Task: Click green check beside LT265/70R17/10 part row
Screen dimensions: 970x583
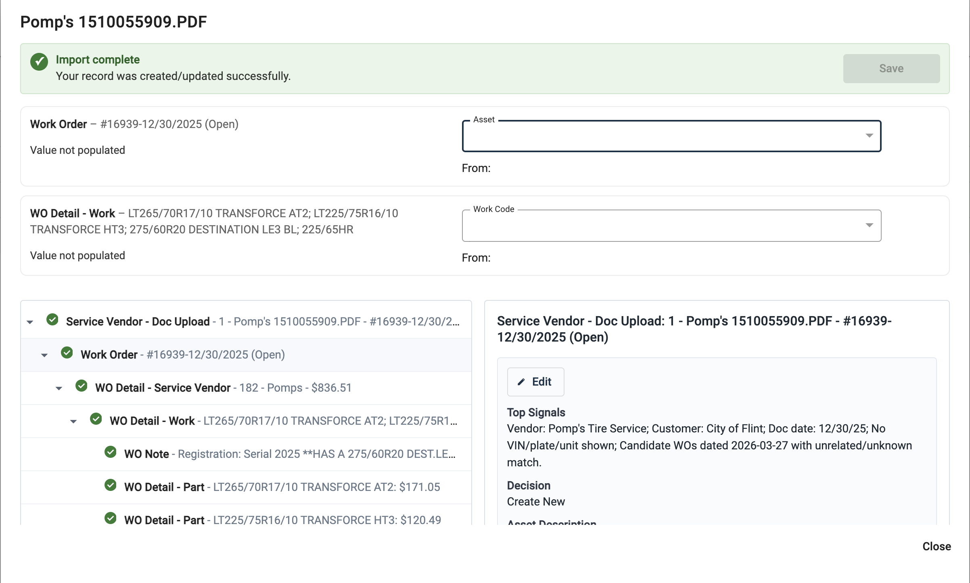Action: (x=111, y=485)
